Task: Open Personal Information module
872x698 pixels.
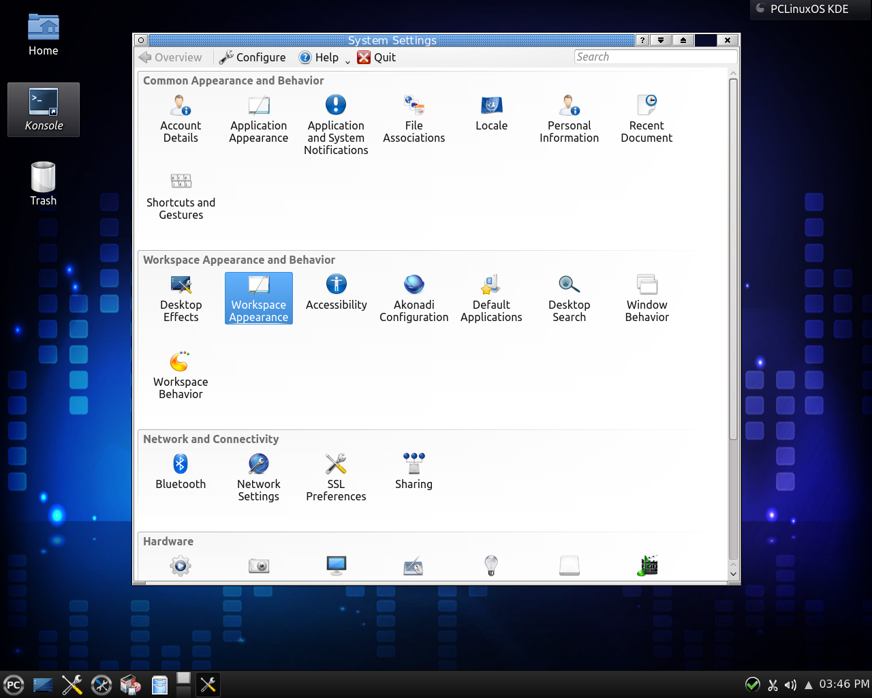Action: (569, 119)
